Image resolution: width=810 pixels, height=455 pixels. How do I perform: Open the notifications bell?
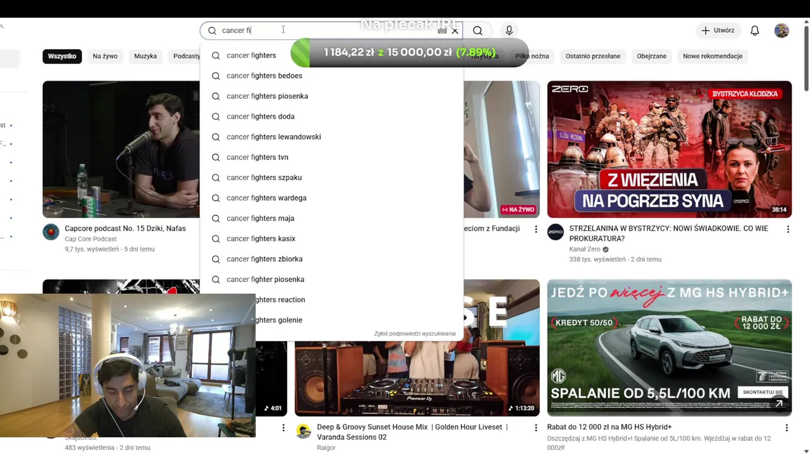(755, 30)
